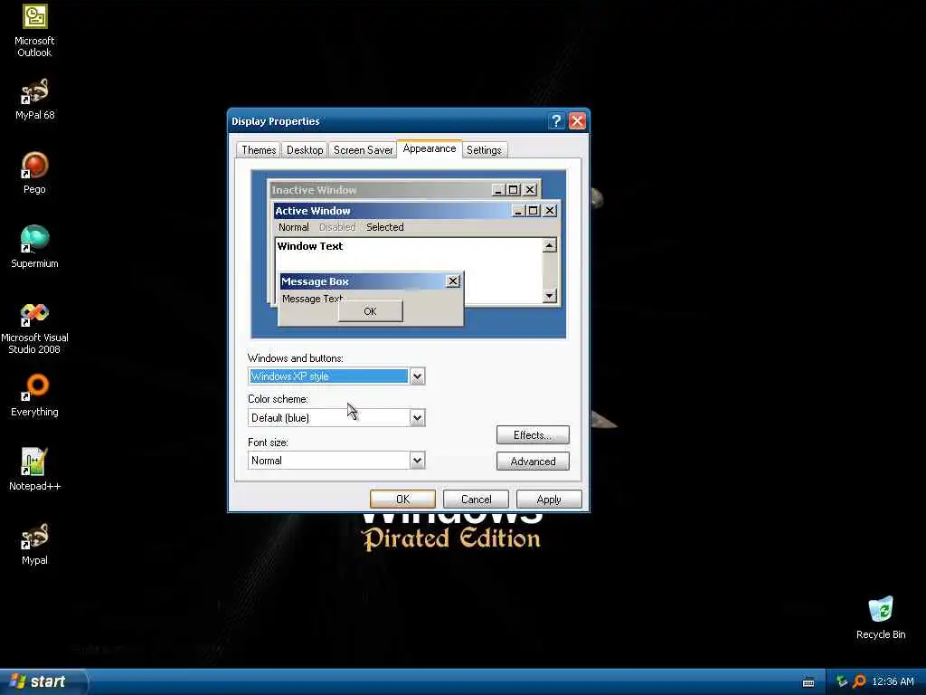Click the Apply button

[549, 500]
